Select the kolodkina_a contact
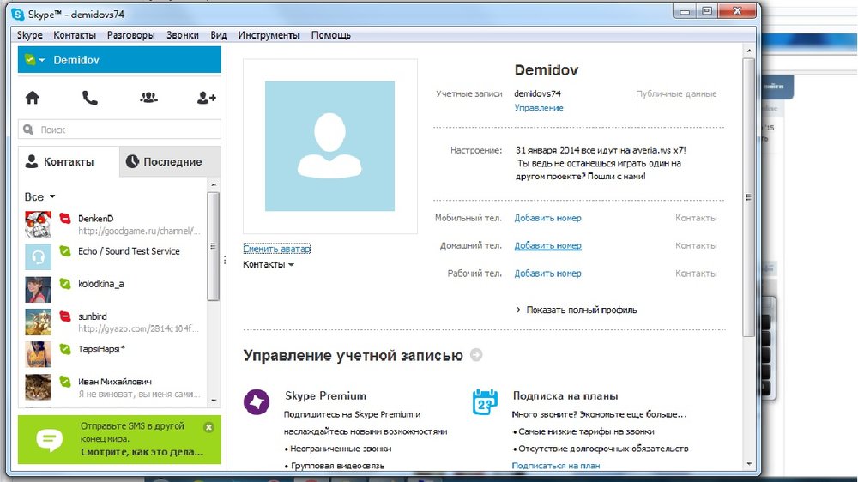Viewport: 858px width, 482px height. click(x=103, y=284)
